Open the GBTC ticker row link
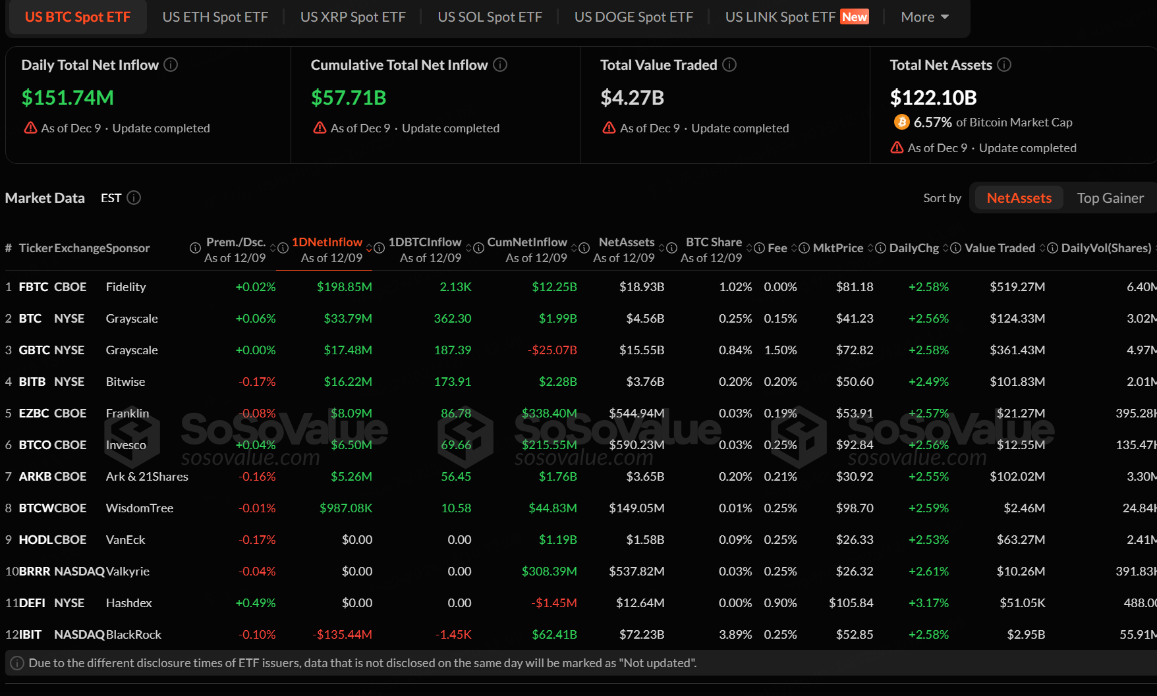 pyautogui.click(x=34, y=350)
